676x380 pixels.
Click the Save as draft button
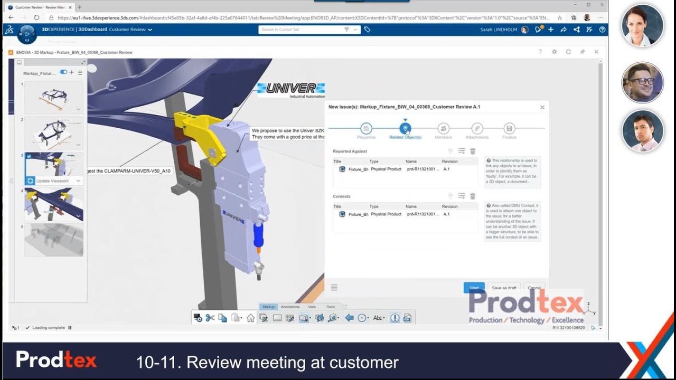click(504, 288)
